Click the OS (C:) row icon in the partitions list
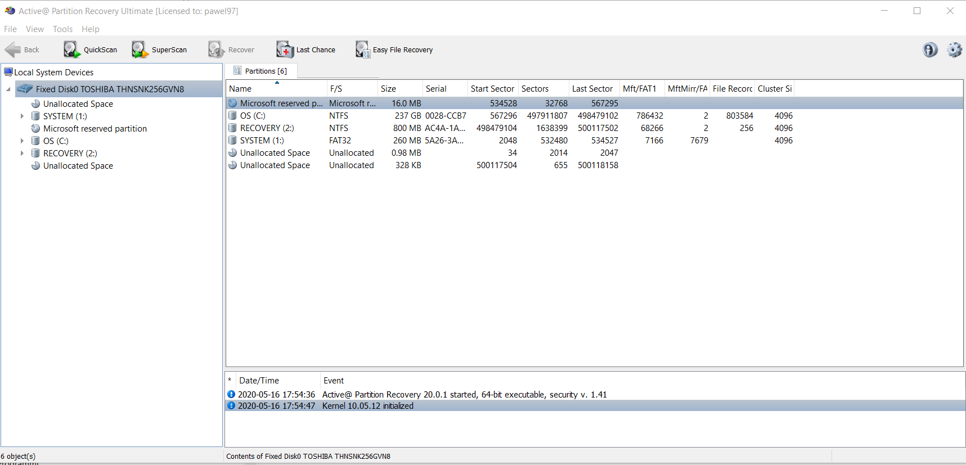Image resolution: width=966 pixels, height=465 pixels. [232, 116]
